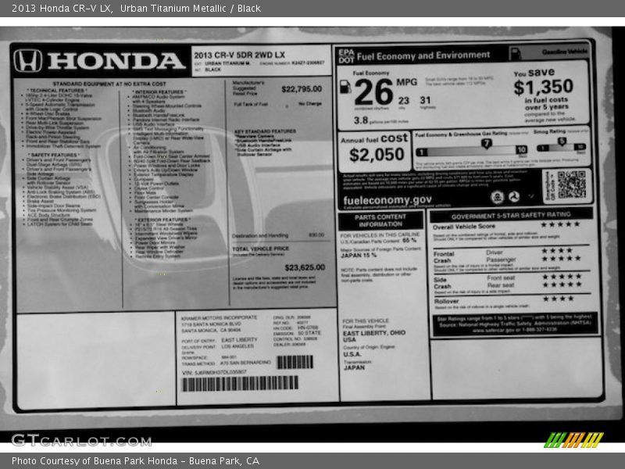Click the colored stripes logo at bottom right
This screenshot has height=469, width=625.
click(574, 440)
